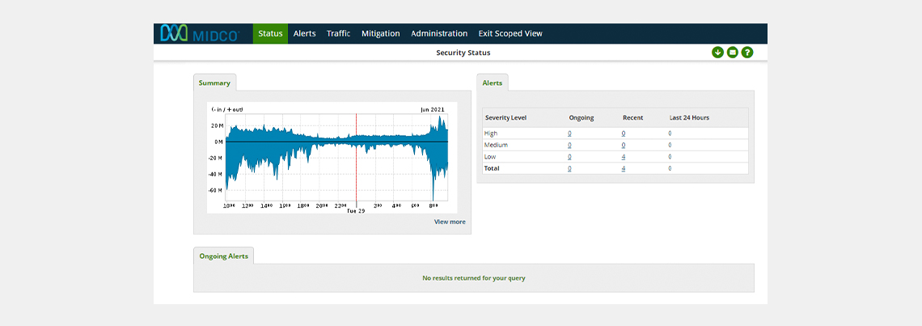
Task: Open the Total recent alerts count link
Action: coord(624,168)
